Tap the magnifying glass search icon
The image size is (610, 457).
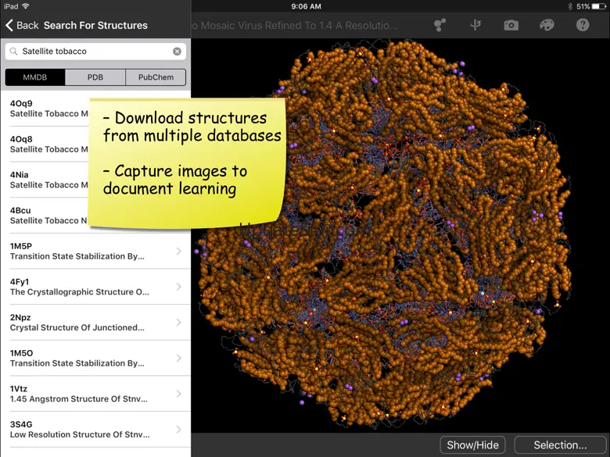(15, 52)
